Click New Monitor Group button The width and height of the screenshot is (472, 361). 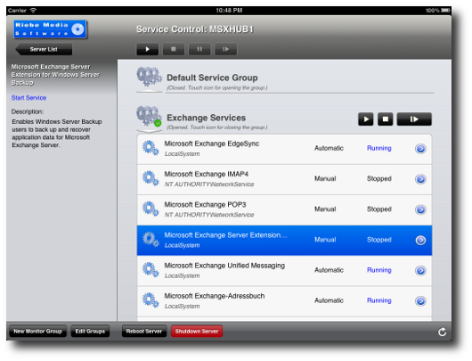click(x=38, y=332)
